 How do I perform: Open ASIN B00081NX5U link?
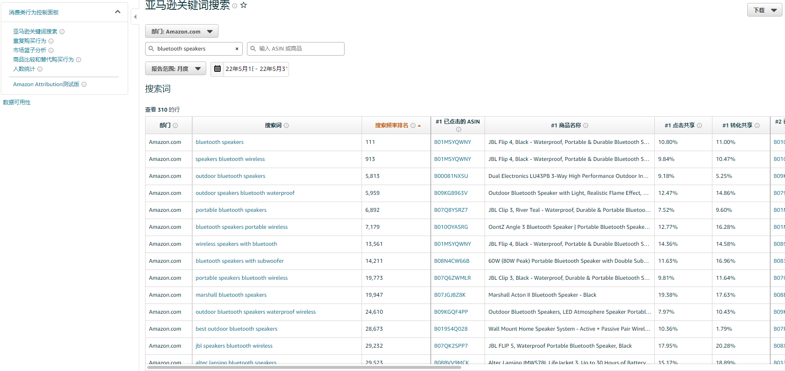[x=451, y=176]
